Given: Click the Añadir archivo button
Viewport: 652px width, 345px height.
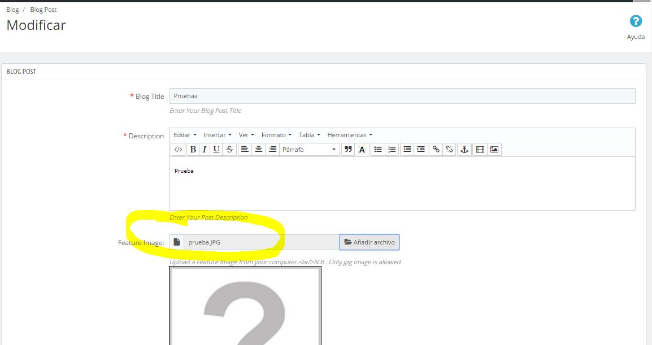Looking at the screenshot, I should click(370, 242).
